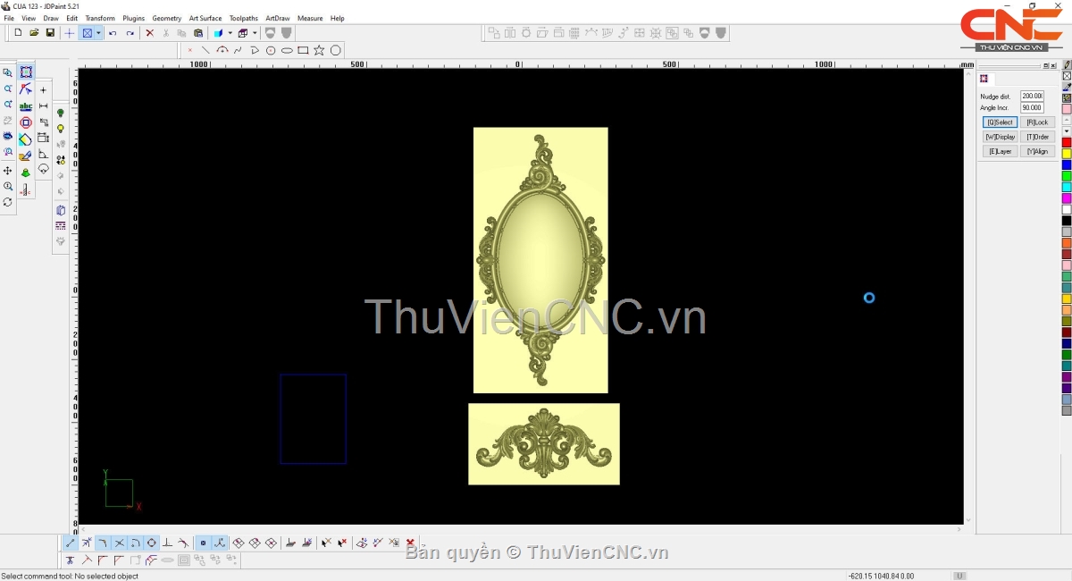Toggle the node point snap button
This screenshot has width=1072, height=581.
(x=203, y=543)
